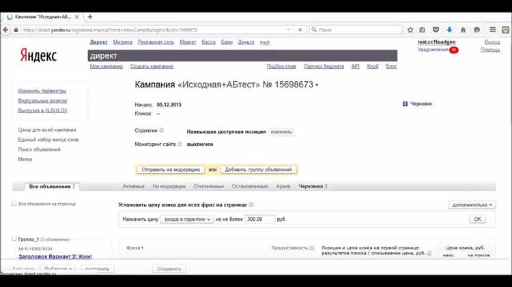
Task: Open the browser downloads arrow icon
Action: point(449,30)
